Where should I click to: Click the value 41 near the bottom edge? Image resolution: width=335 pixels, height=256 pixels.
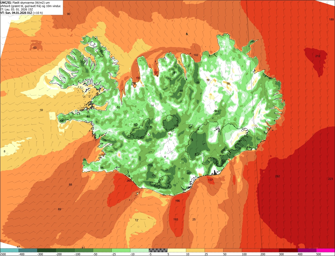pyautogui.click(x=83, y=248)
